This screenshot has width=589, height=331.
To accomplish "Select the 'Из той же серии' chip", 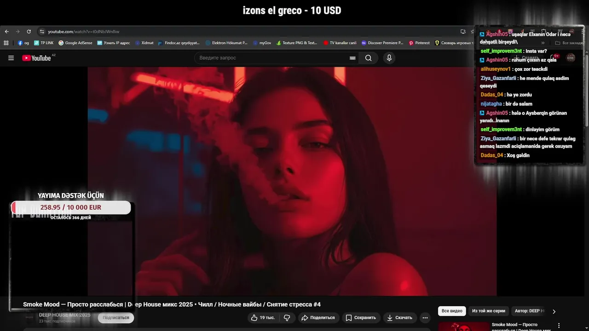I will click(x=488, y=311).
